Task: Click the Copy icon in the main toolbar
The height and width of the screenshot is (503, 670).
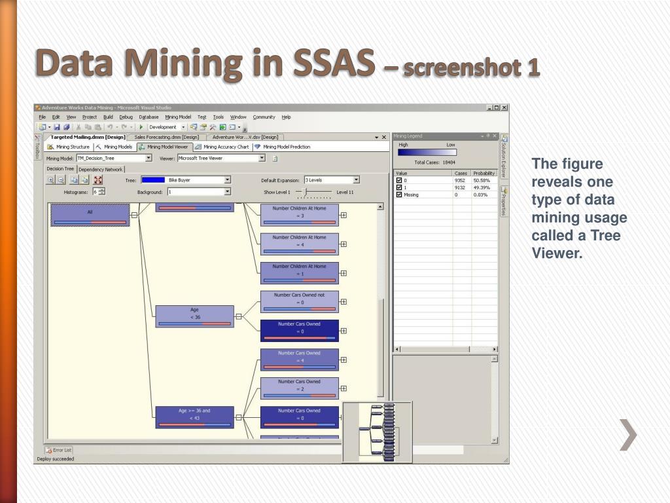Action: 88,127
